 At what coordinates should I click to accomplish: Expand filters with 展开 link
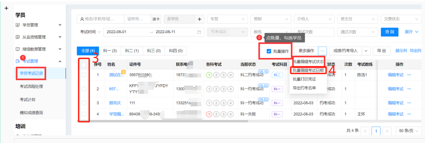pos(412,32)
